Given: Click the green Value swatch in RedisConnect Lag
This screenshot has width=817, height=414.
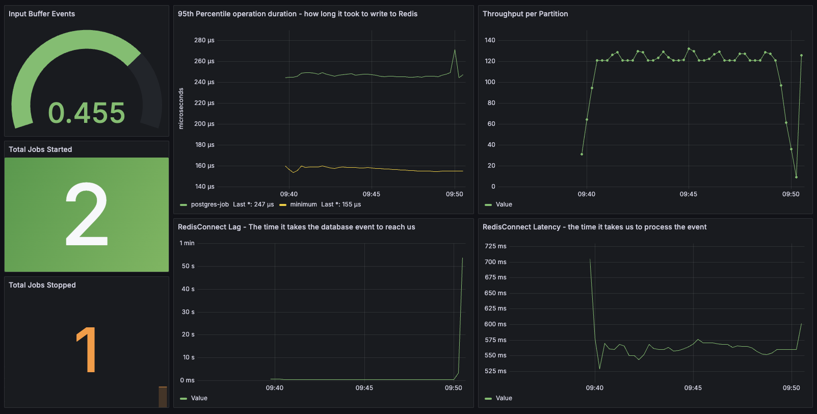Looking at the screenshot, I should coord(183,399).
